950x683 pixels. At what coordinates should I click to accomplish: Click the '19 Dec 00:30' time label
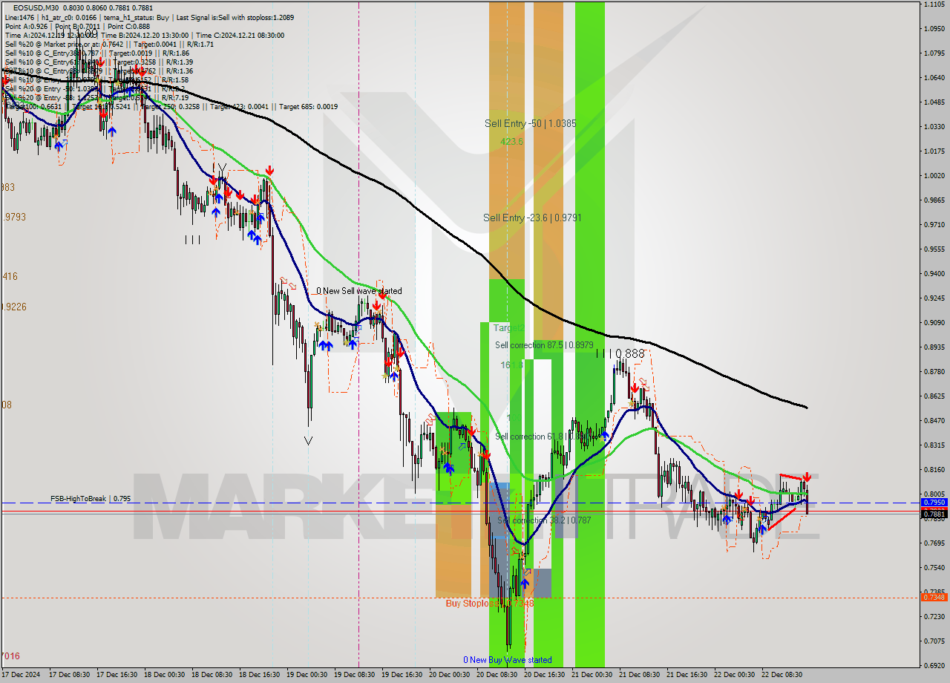coord(307,675)
